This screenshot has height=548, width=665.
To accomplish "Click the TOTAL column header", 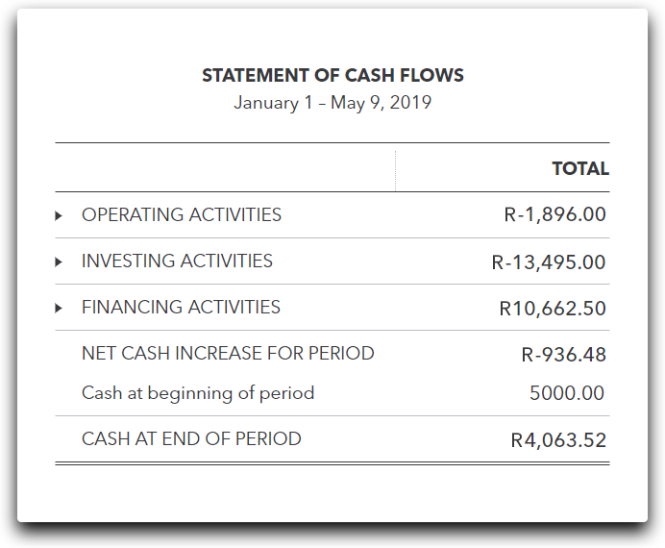I will pyautogui.click(x=579, y=169).
